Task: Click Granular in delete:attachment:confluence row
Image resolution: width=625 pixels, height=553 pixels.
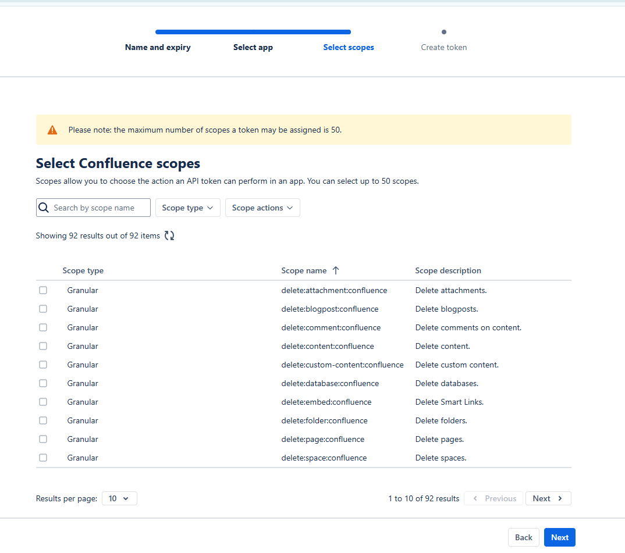Action: [x=83, y=290]
